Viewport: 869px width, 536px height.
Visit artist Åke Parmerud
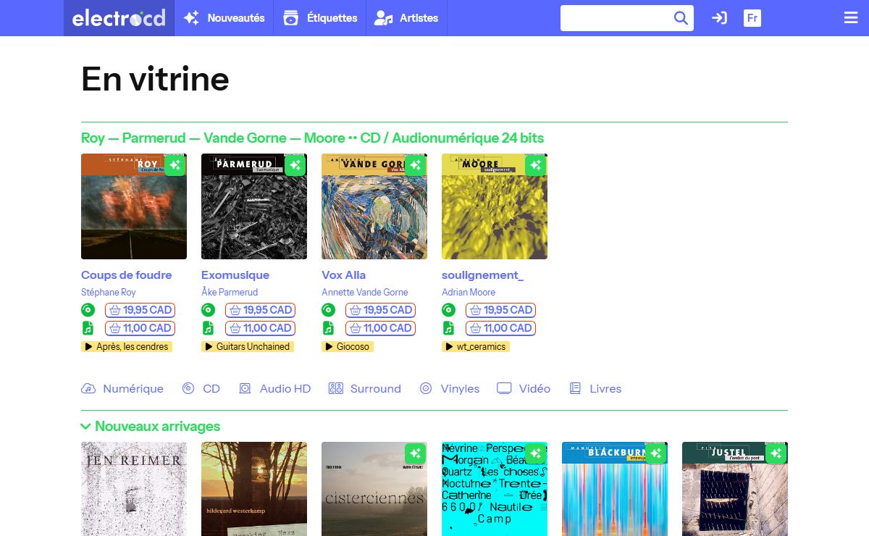230,292
